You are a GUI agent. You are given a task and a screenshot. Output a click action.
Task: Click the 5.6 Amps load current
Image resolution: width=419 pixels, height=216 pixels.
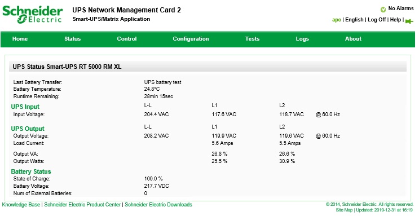[222, 143]
